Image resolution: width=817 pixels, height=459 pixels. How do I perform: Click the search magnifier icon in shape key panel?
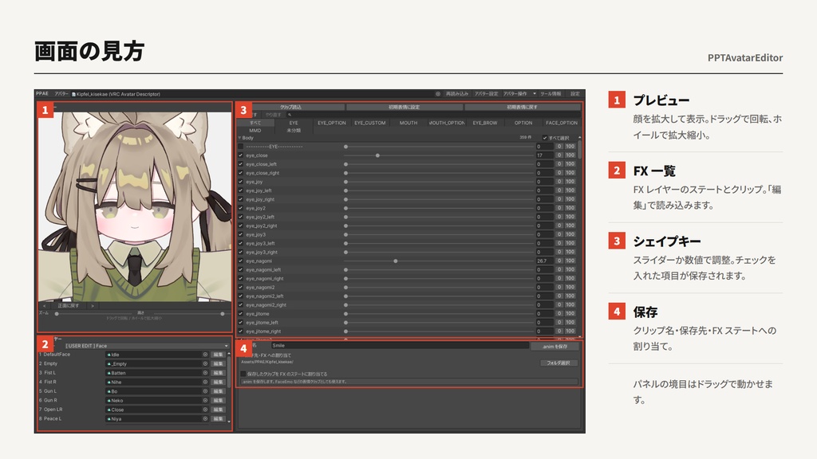pos(290,115)
